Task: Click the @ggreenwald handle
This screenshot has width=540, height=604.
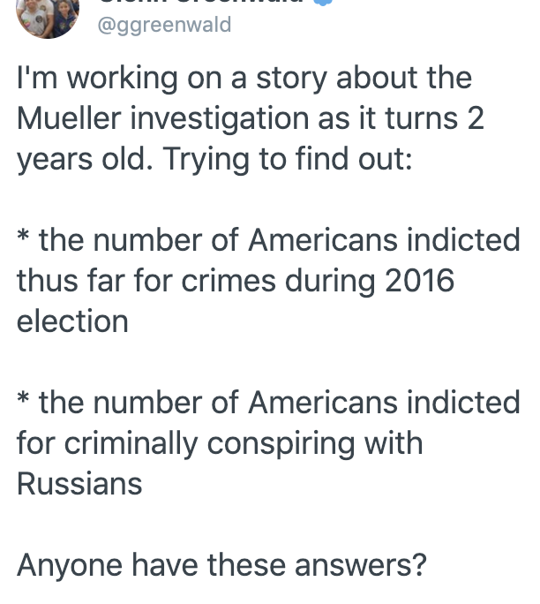Action: (x=164, y=25)
